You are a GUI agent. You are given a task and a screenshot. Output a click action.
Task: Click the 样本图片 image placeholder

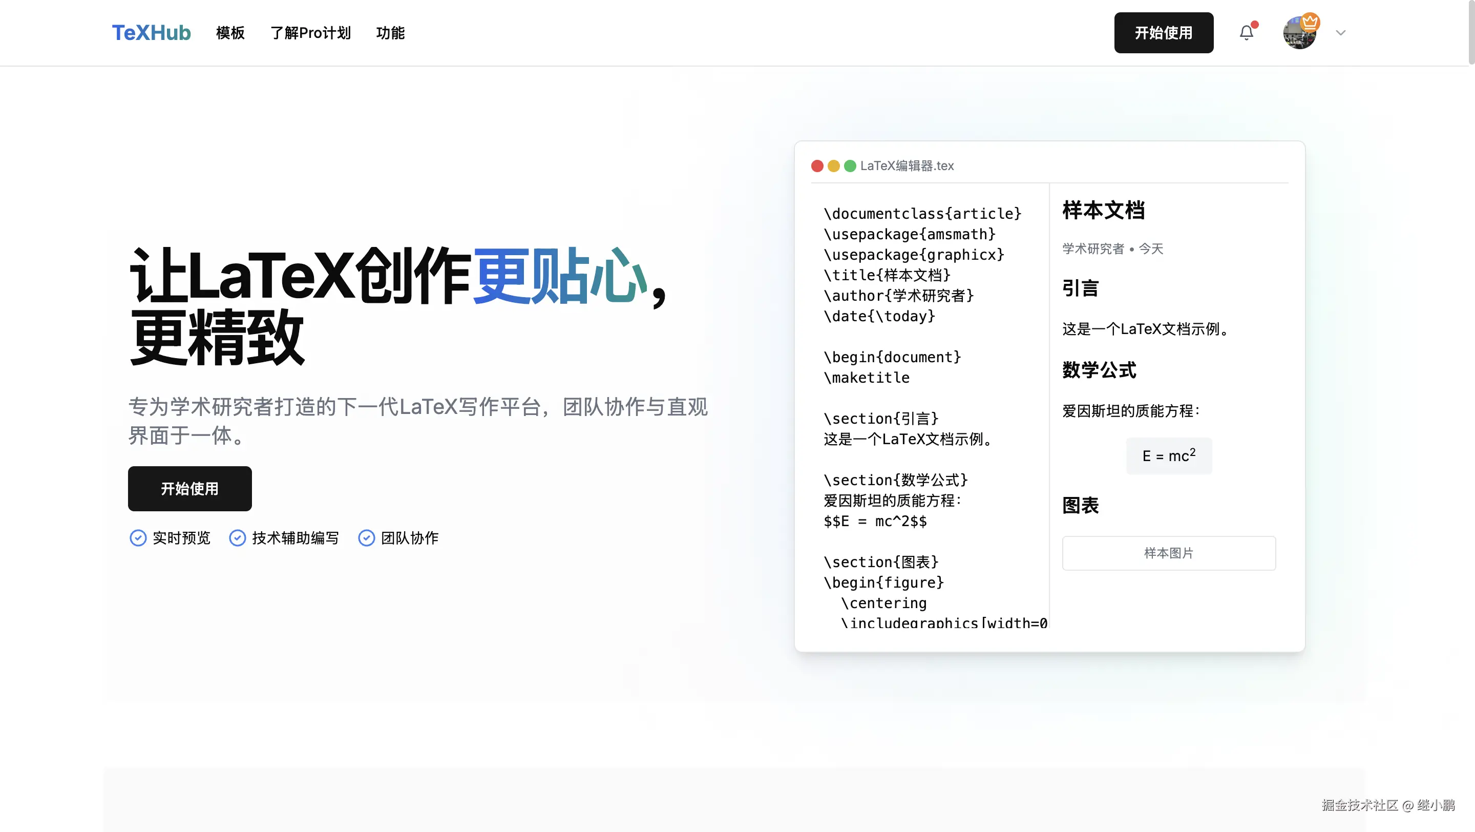tap(1169, 553)
